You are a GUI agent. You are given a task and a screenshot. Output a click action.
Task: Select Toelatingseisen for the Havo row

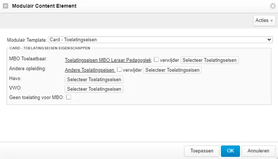(x=94, y=79)
